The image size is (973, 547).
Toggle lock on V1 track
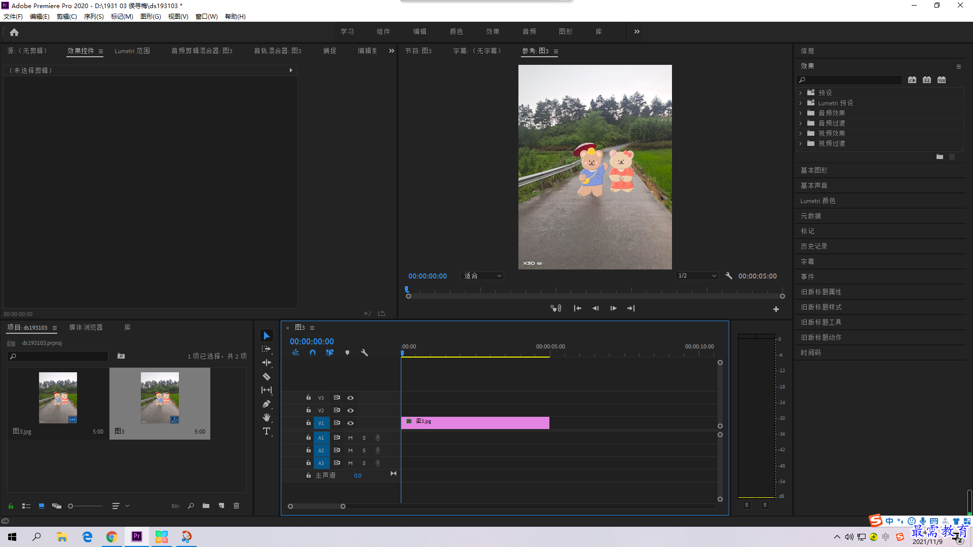click(x=308, y=422)
